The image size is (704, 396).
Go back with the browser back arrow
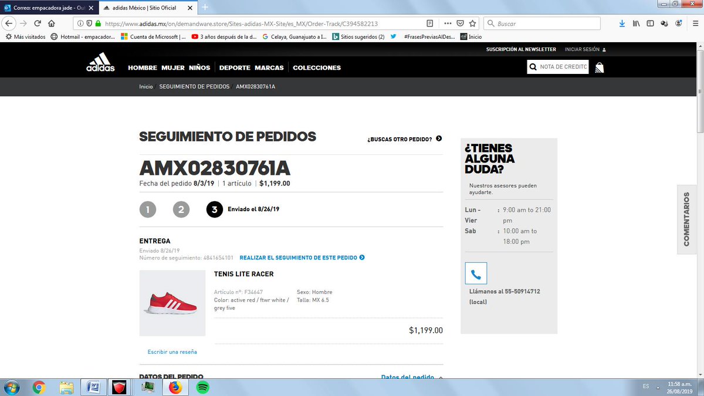[9, 23]
